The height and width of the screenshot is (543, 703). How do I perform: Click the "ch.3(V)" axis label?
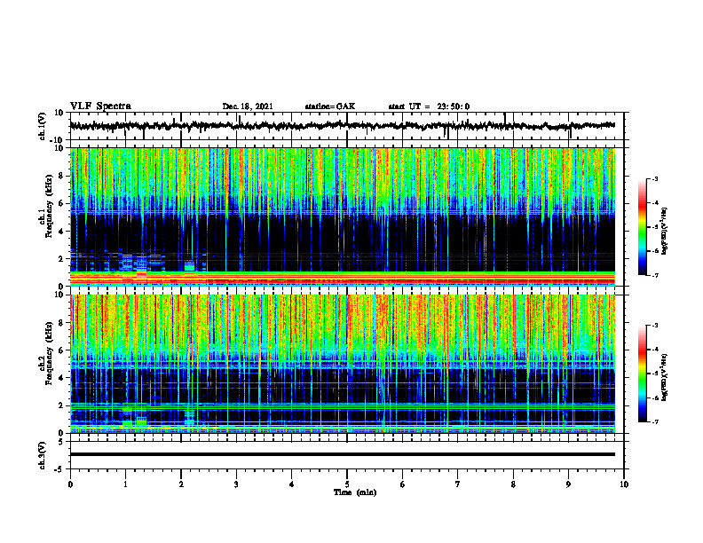43,455
